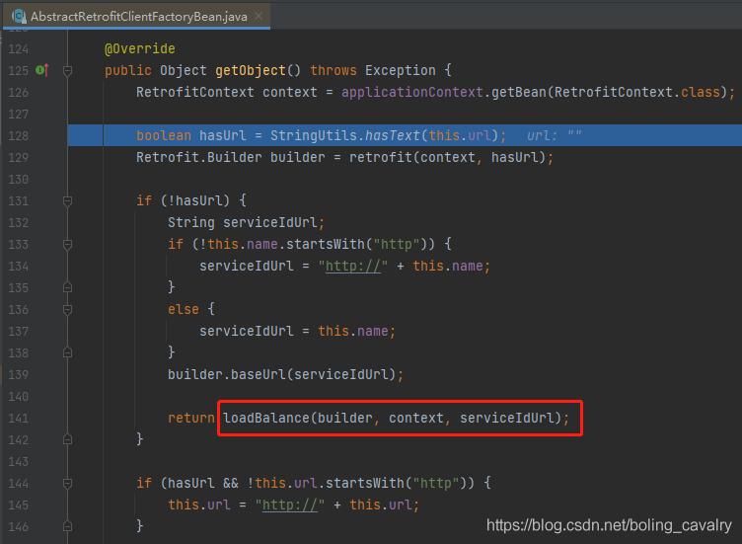The height and width of the screenshot is (544, 742).
Task: Collapse the else block at line 136
Action: tap(68, 310)
